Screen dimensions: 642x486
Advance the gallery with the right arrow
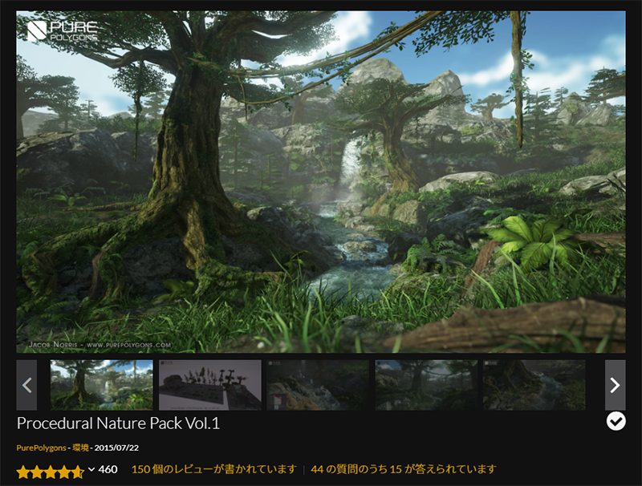tap(615, 385)
